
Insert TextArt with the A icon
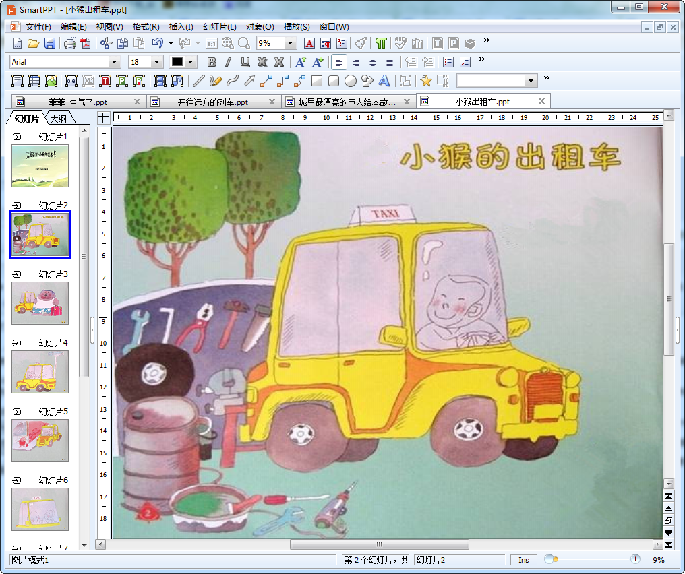(384, 81)
